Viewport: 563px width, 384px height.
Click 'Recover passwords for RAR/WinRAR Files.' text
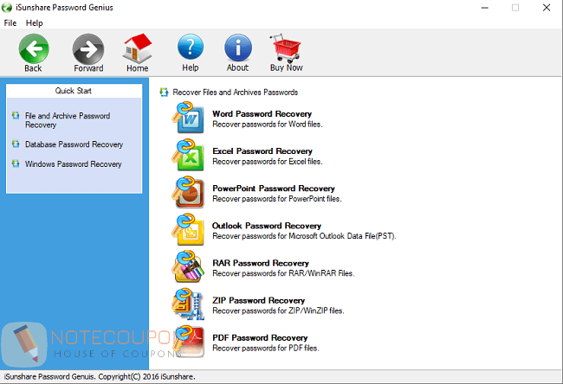(283, 273)
